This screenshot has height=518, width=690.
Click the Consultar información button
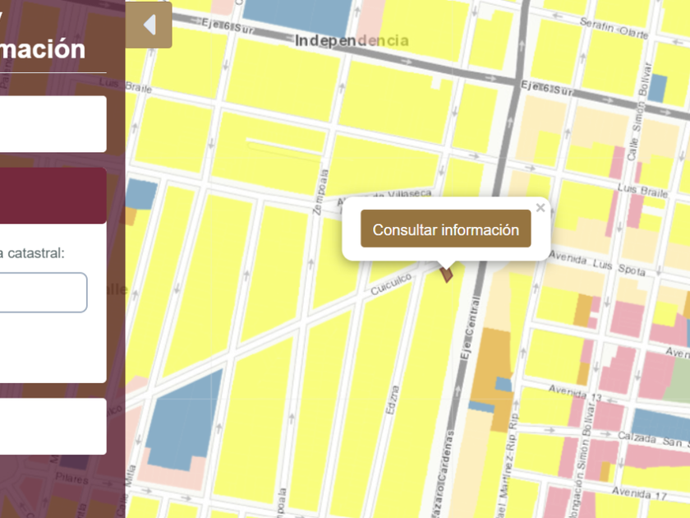[x=446, y=229]
